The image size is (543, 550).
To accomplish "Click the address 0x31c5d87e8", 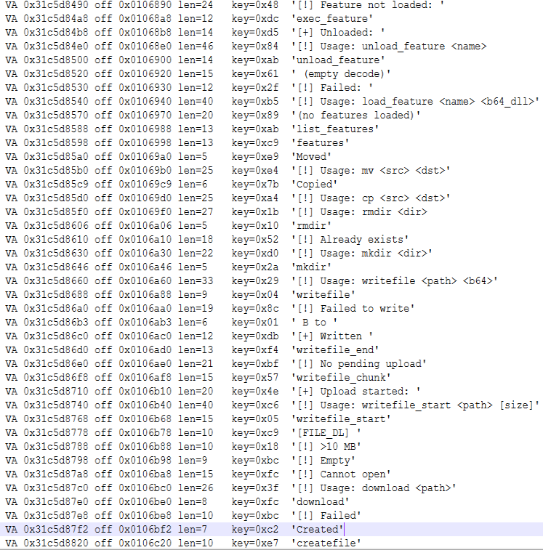I will click(56, 516).
